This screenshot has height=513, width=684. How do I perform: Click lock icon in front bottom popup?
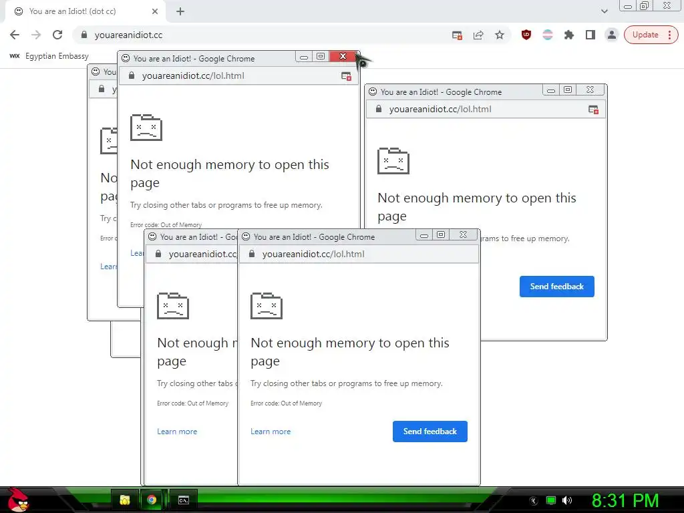tap(252, 254)
